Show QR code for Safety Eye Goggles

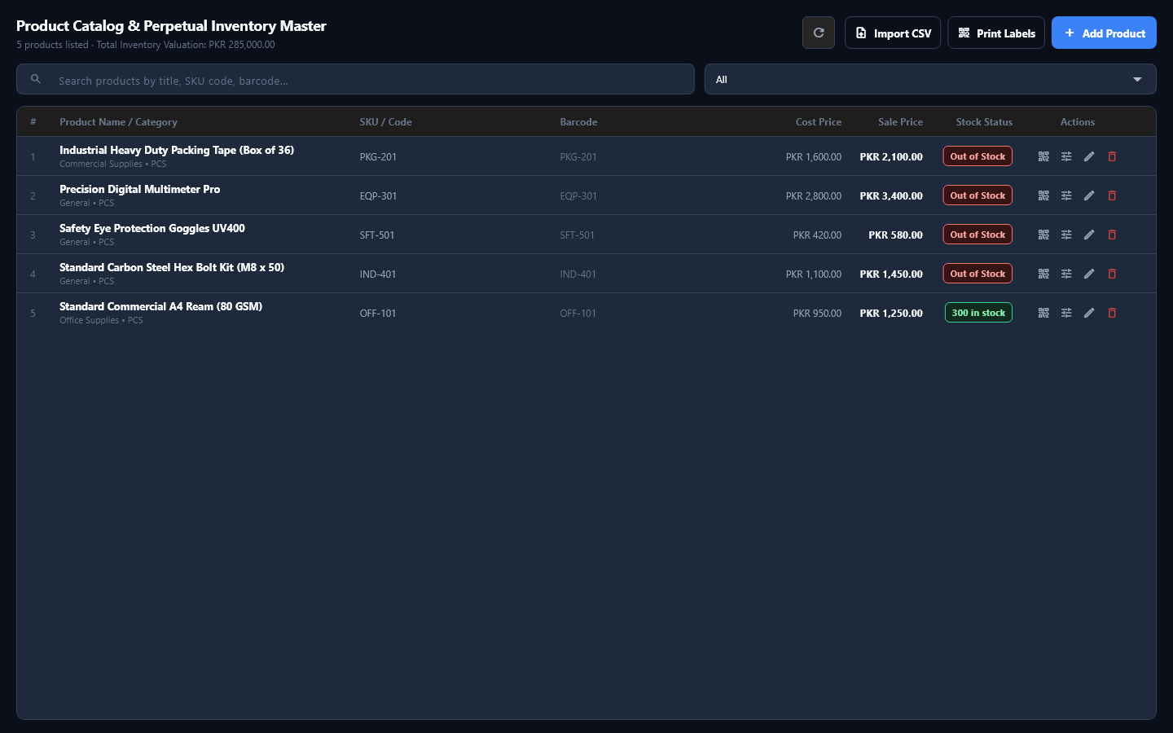[1043, 235]
